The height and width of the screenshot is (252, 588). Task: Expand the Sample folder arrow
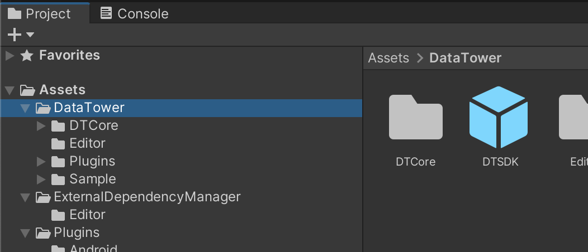[x=41, y=179]
